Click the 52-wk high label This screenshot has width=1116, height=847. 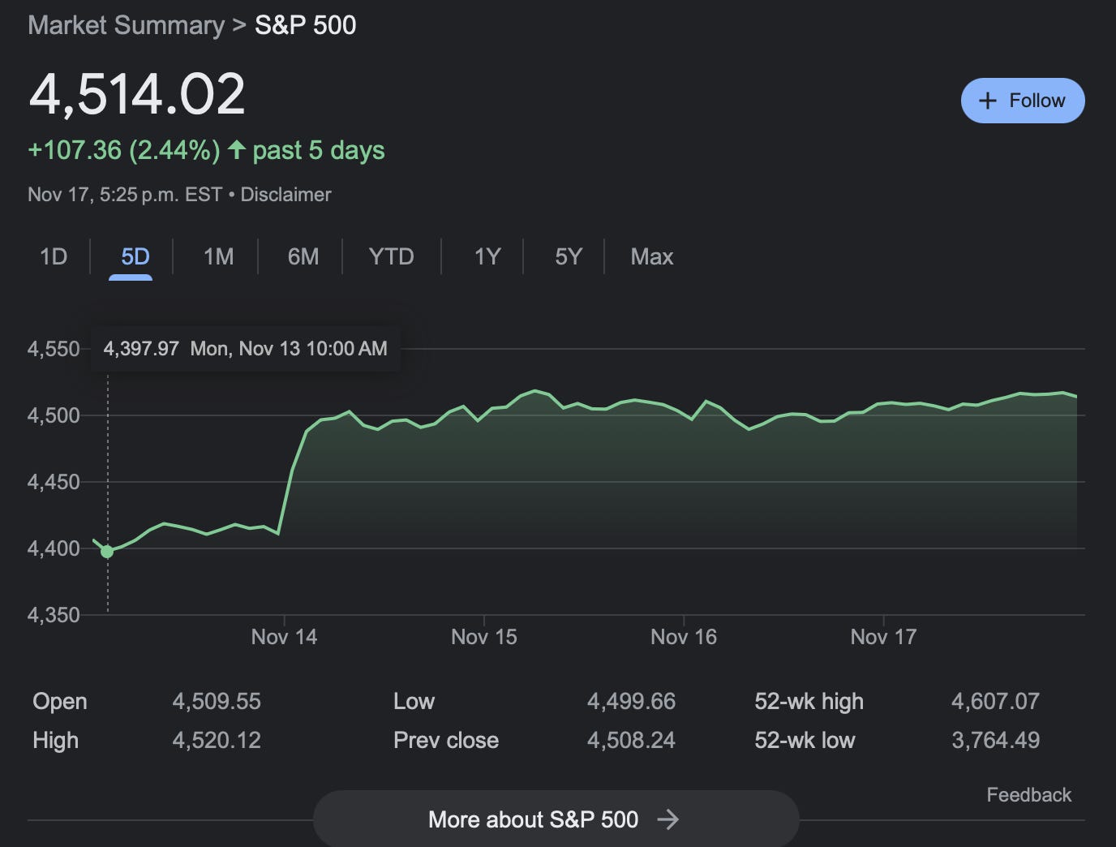click(x=809, y=701)
